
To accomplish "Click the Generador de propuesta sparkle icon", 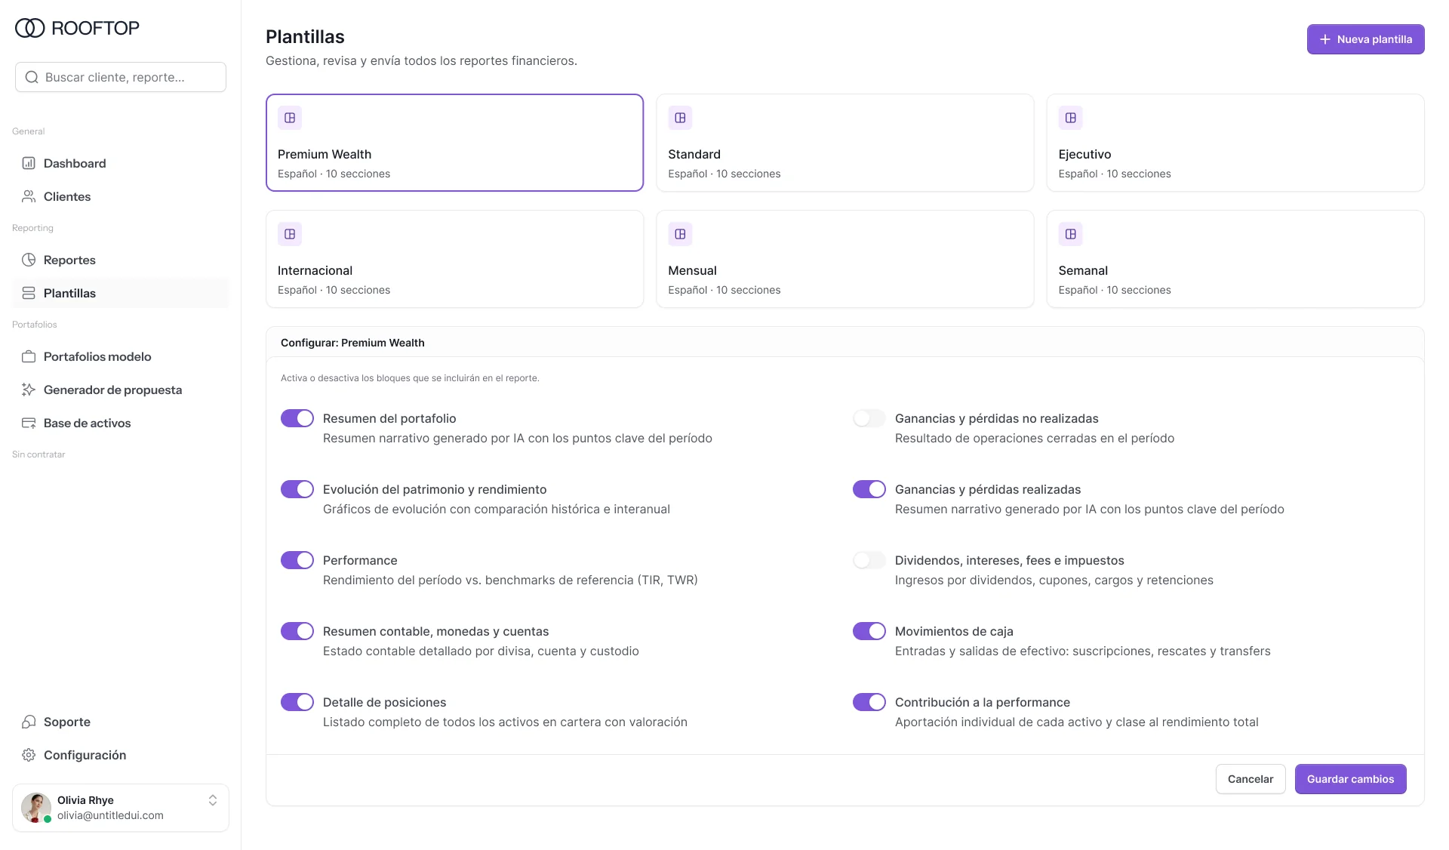I will [29, 390].
